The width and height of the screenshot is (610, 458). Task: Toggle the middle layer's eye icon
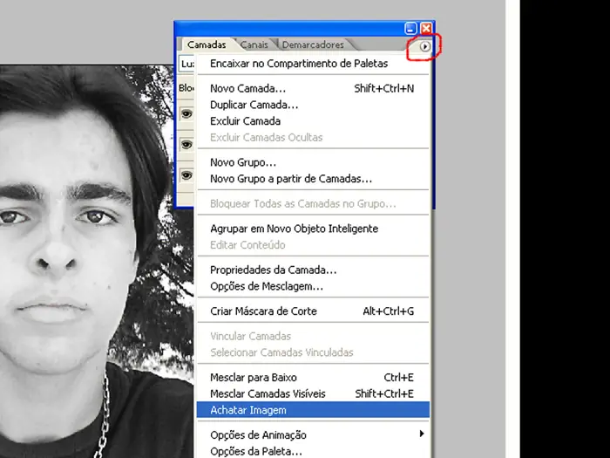point(186,144)
